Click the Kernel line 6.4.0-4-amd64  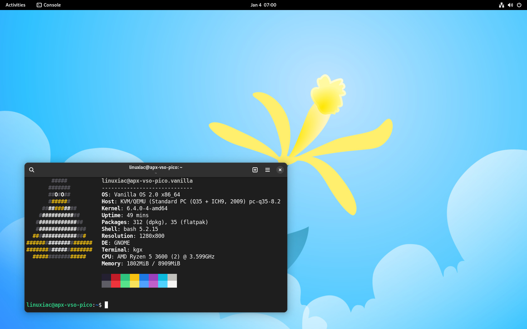tap(135, 208)
